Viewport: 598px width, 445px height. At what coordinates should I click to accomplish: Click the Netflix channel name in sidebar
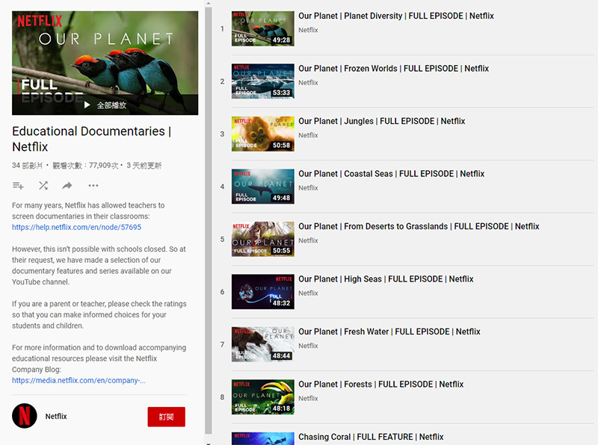56,417
